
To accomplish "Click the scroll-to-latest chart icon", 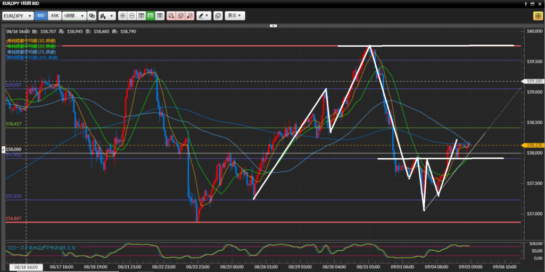I will click(160, 16).
